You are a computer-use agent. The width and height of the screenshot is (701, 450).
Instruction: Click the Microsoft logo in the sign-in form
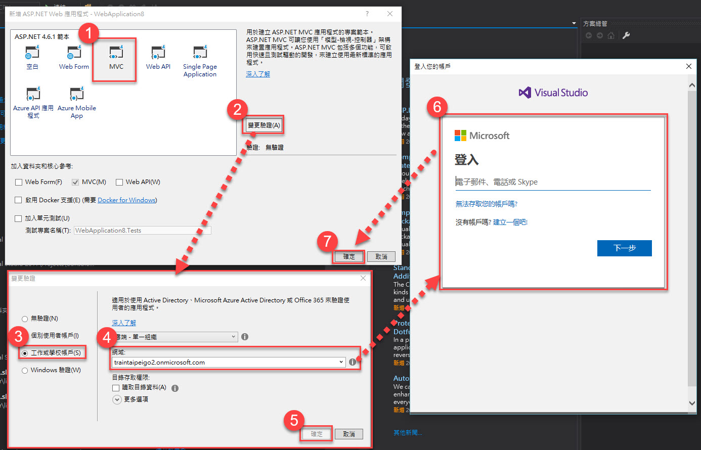point(482,136)
